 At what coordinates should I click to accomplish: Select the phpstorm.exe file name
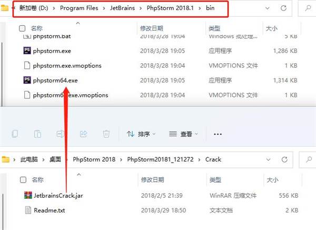pos(52,51)
